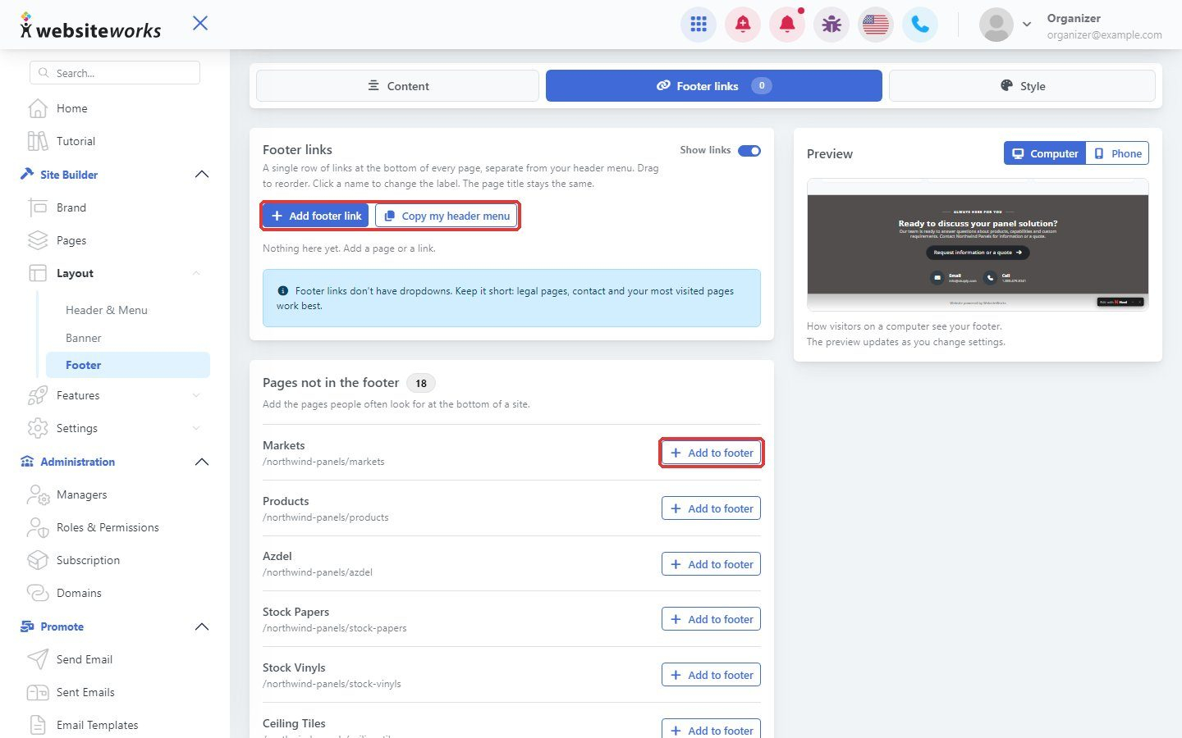Toggle the Show links switch
The image size is (1182, 738).
point(749,150)
